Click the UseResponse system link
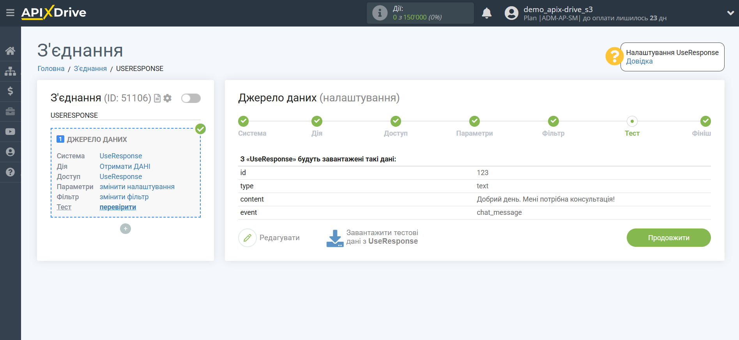The height and width of the screenshot is (340, 739). click(121, 156)
